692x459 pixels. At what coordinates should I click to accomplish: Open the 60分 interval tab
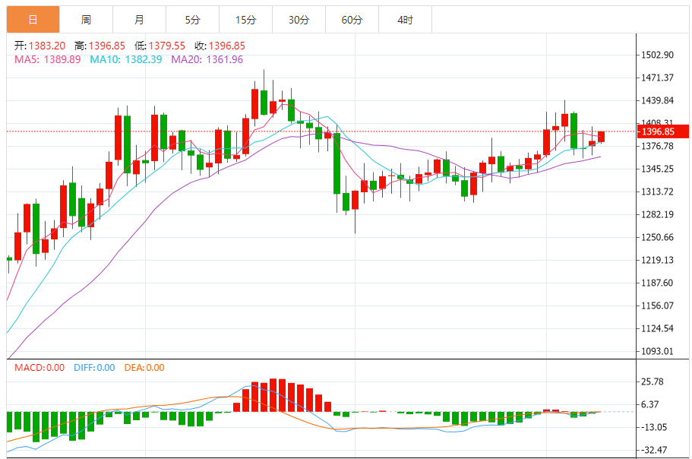click(x=352, y=20)
